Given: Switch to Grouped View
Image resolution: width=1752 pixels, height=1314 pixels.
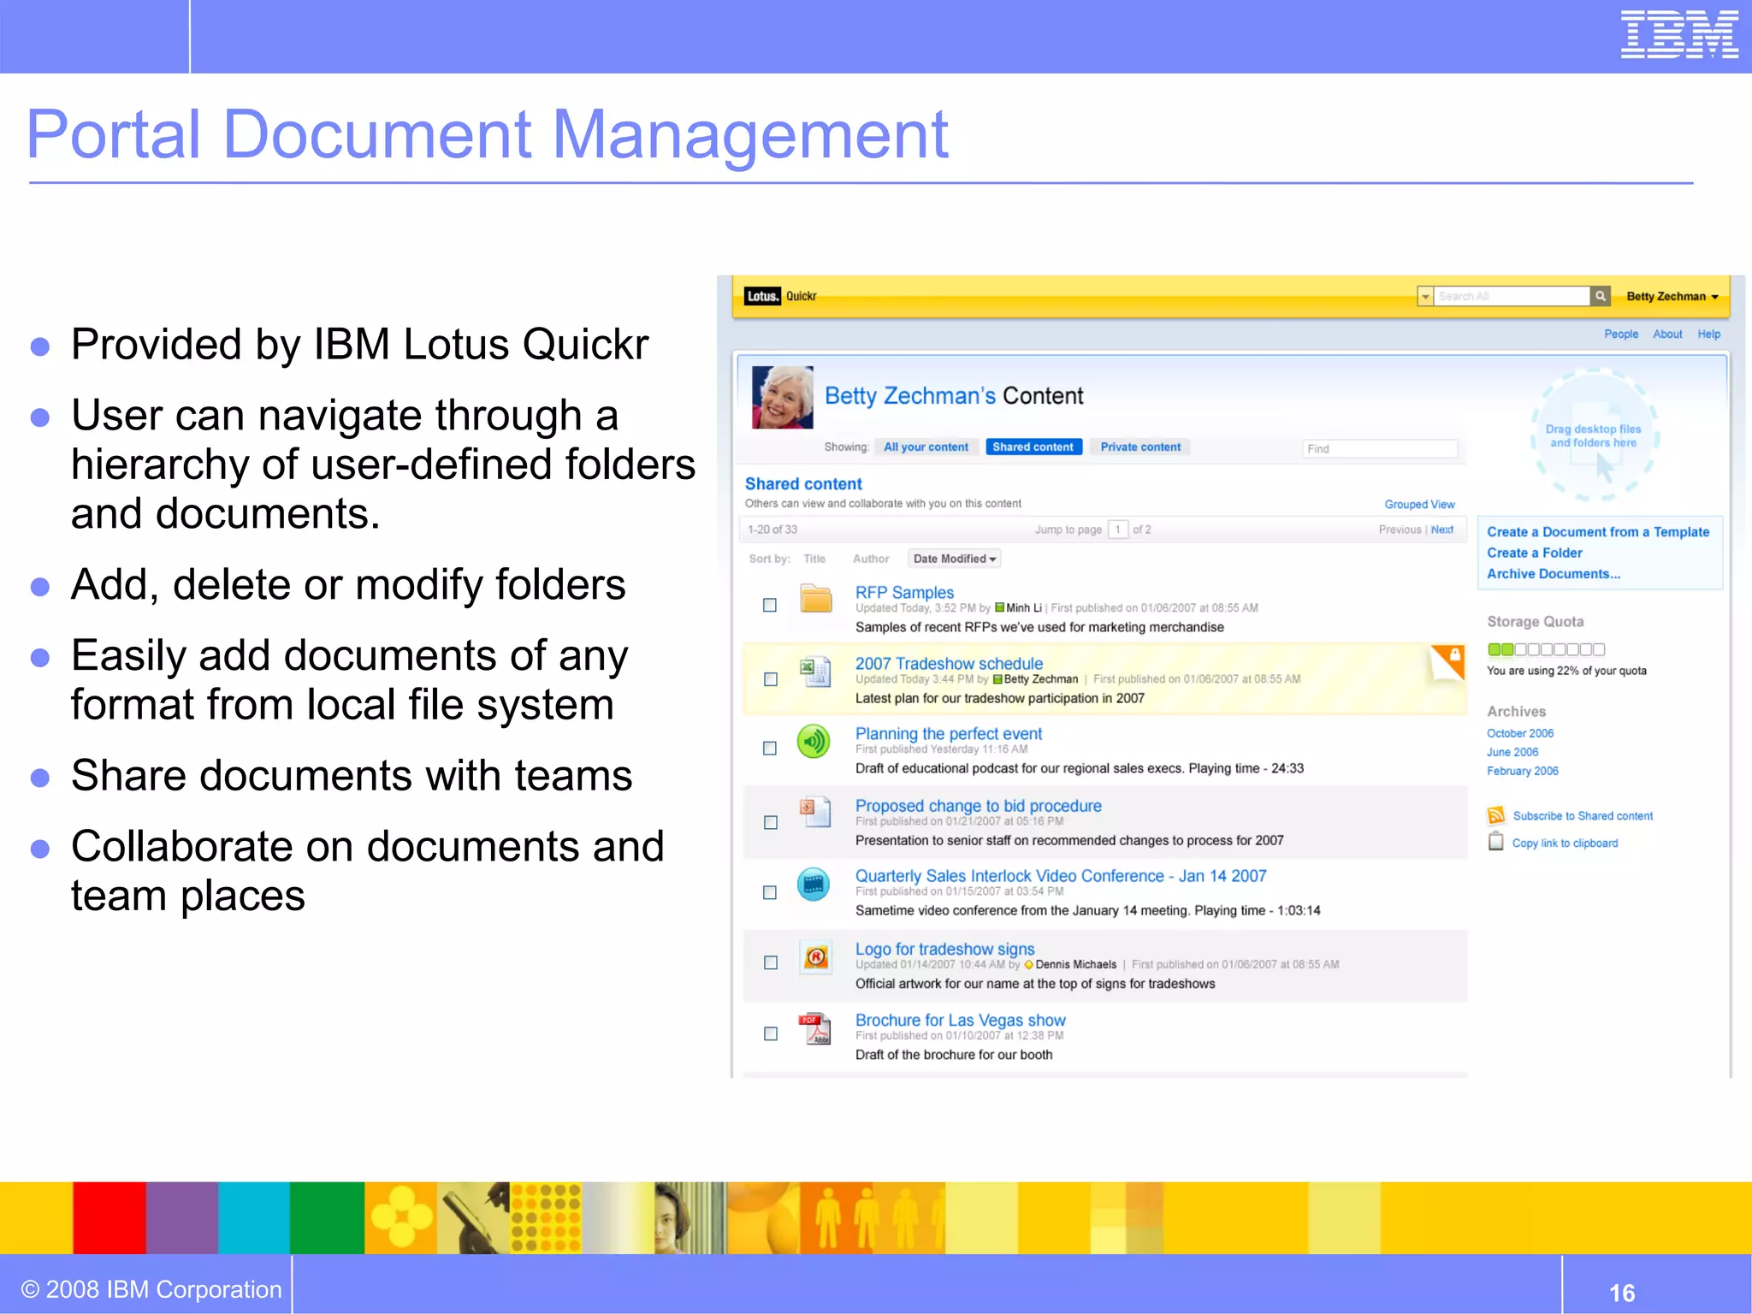Looking at the screenshot, I should tap(1419, 504).
